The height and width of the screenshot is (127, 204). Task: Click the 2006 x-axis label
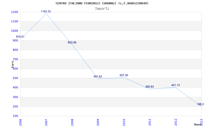pyautogui.click(x=20, y=122)
